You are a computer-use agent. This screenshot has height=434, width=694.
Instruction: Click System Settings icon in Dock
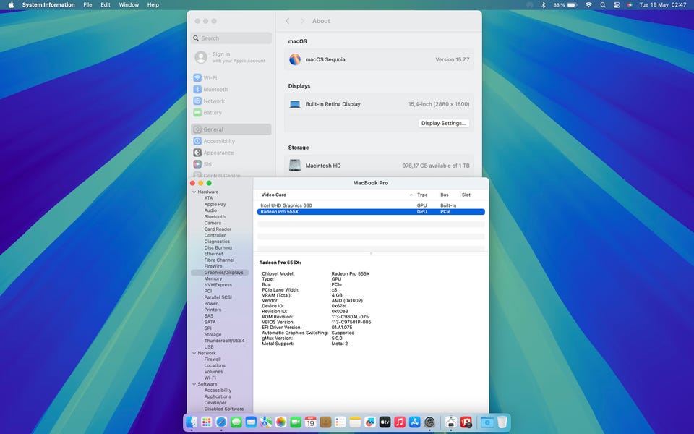(x=429, y=422)
